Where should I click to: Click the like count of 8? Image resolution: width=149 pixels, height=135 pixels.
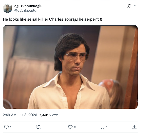[75, 127]
